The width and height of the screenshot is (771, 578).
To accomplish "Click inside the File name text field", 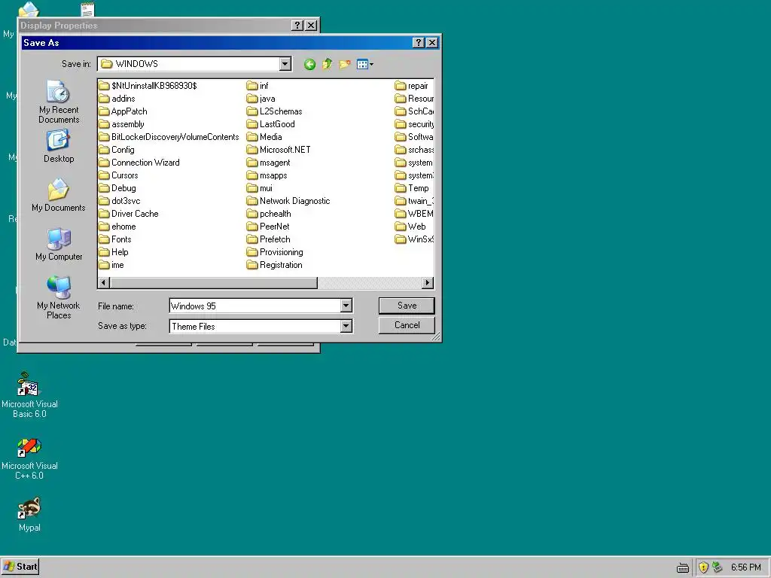I will pos(255,306).
